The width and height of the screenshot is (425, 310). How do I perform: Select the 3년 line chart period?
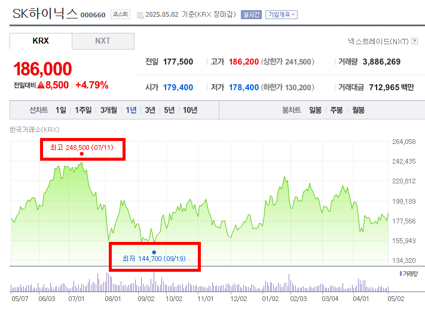[x=150, y=110]
